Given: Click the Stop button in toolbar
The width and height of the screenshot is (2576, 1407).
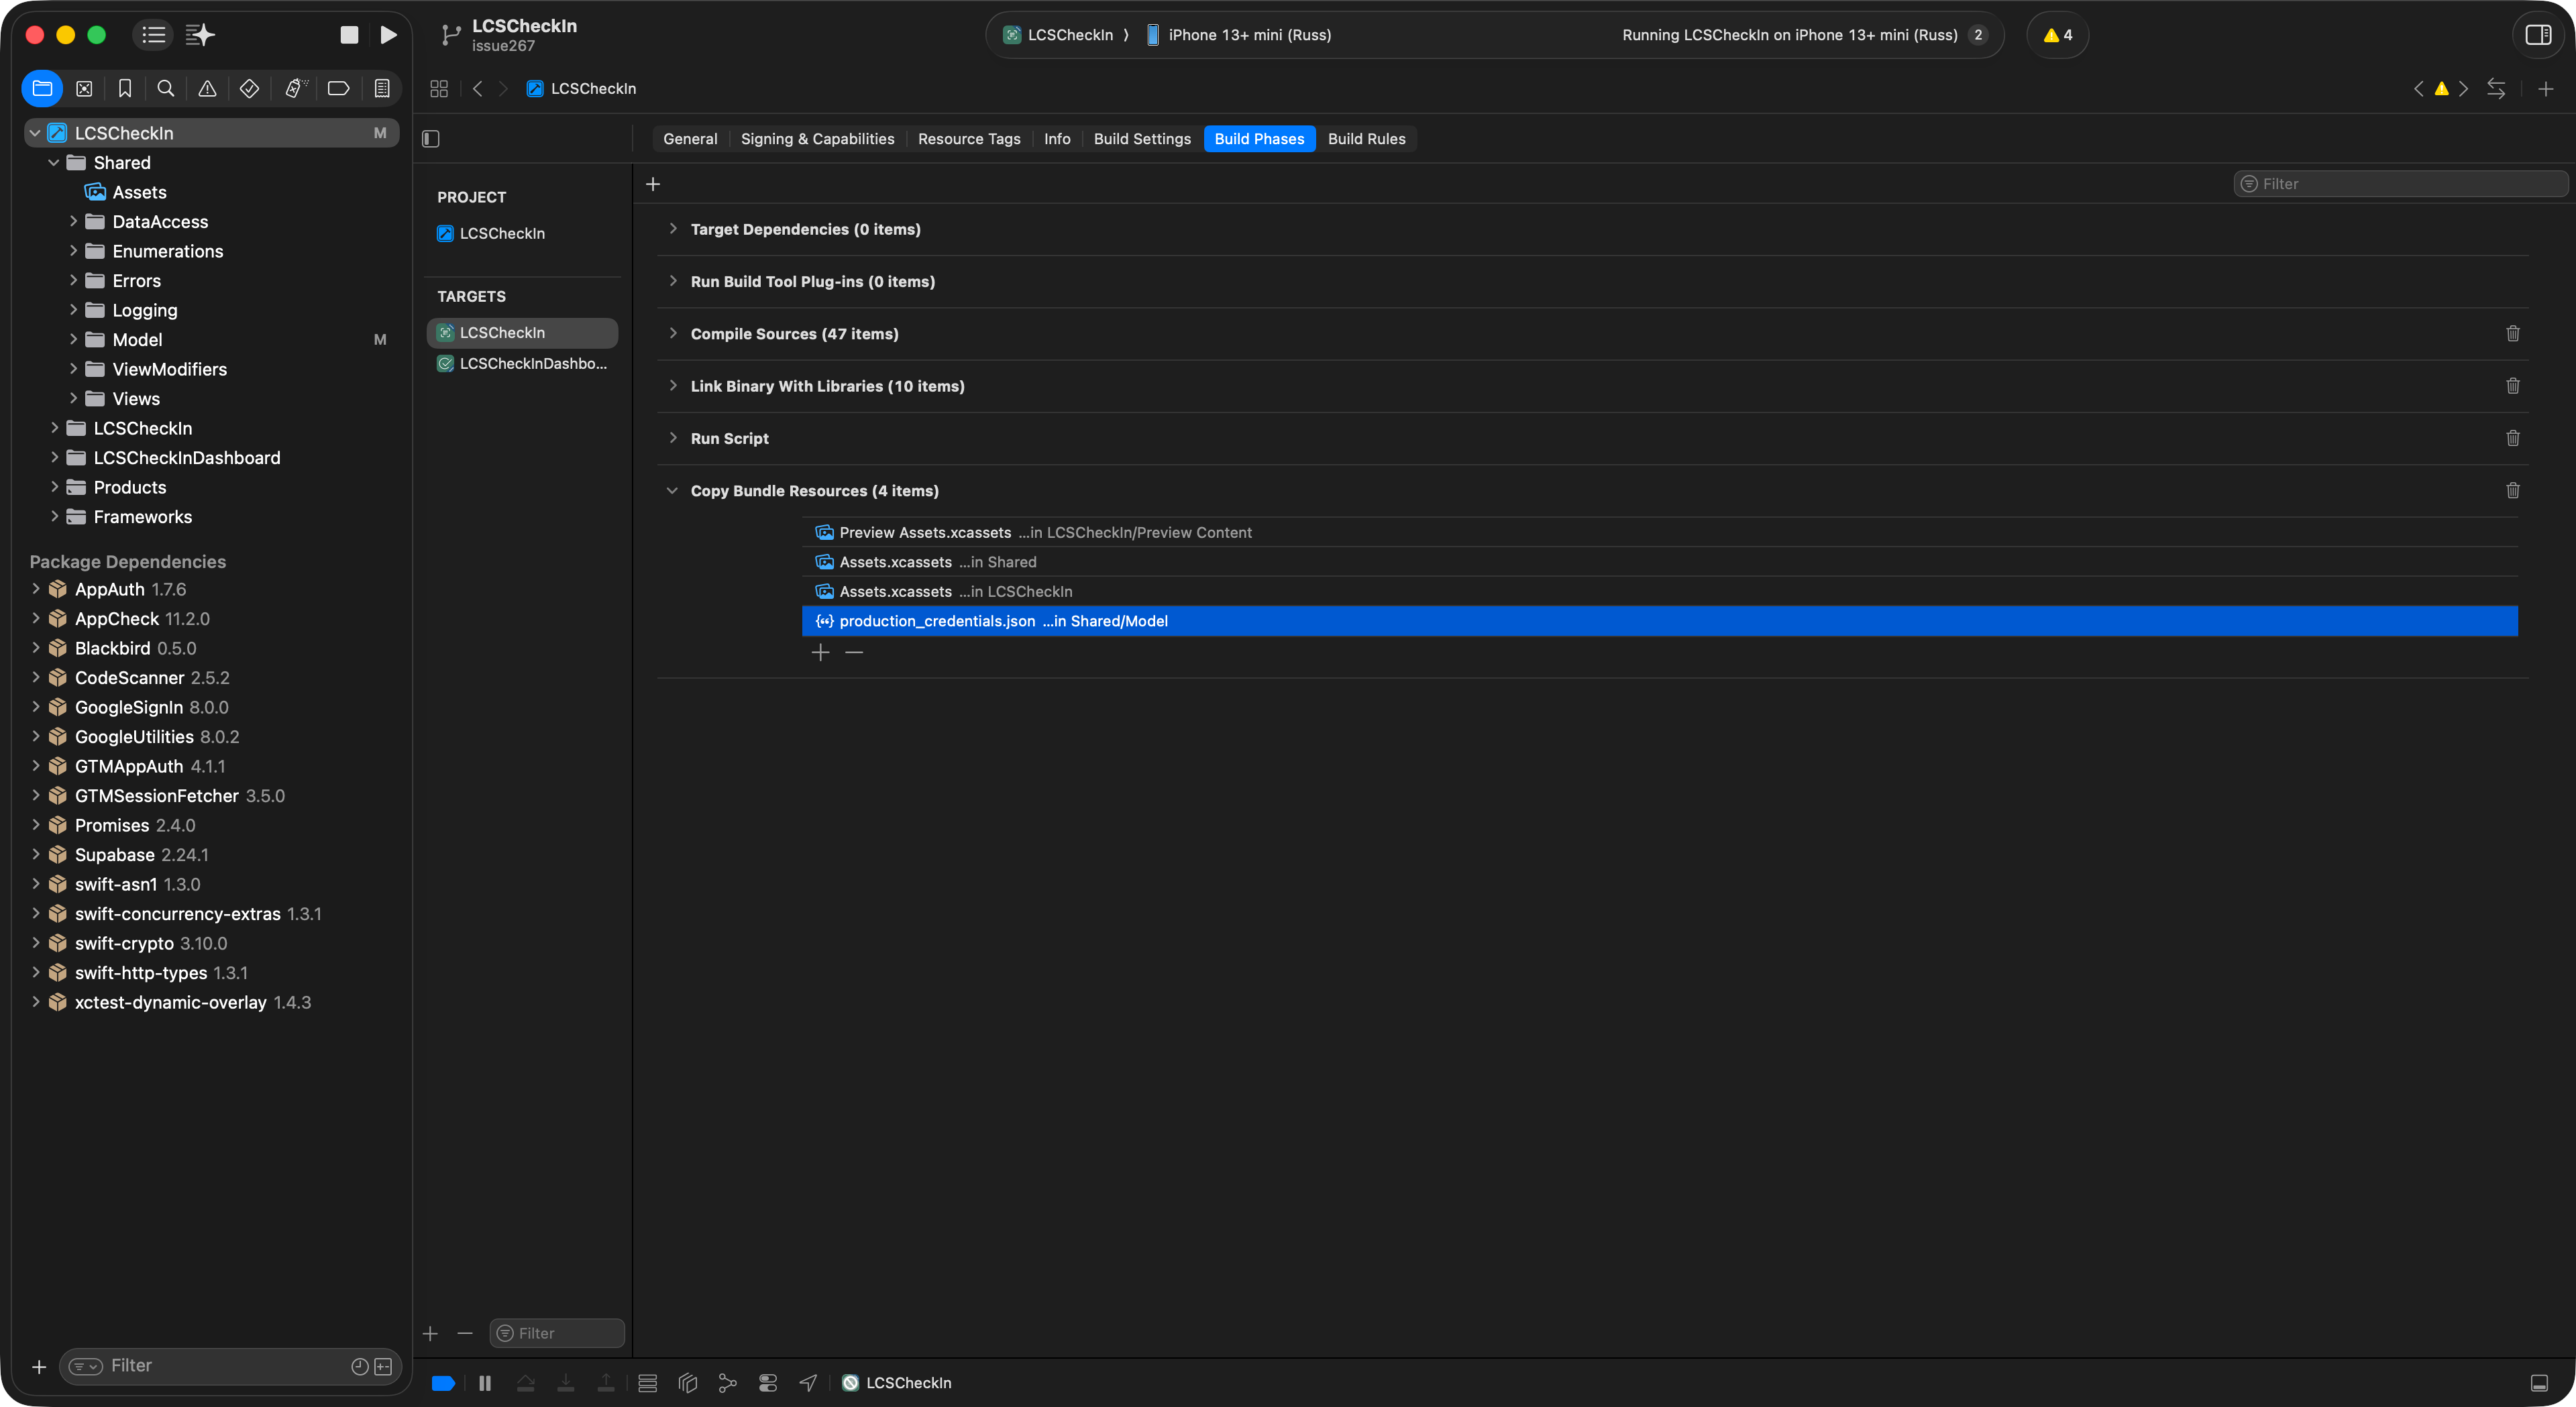Looking at the screenshot, I should [349, 35].
